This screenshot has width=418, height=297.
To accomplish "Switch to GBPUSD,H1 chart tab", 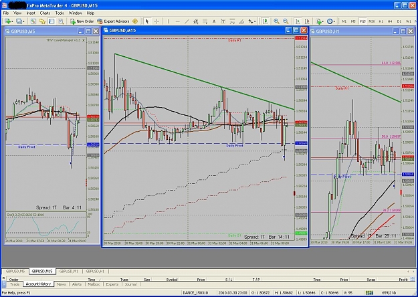I will point(95,272).
